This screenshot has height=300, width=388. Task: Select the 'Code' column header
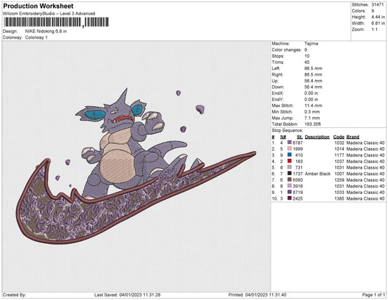[x=339, y=137]
